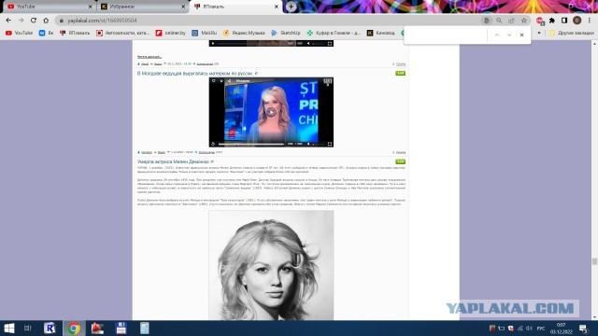Open the Автозапчасти bookmark
The image size is (598, 336).
(122, 34)
